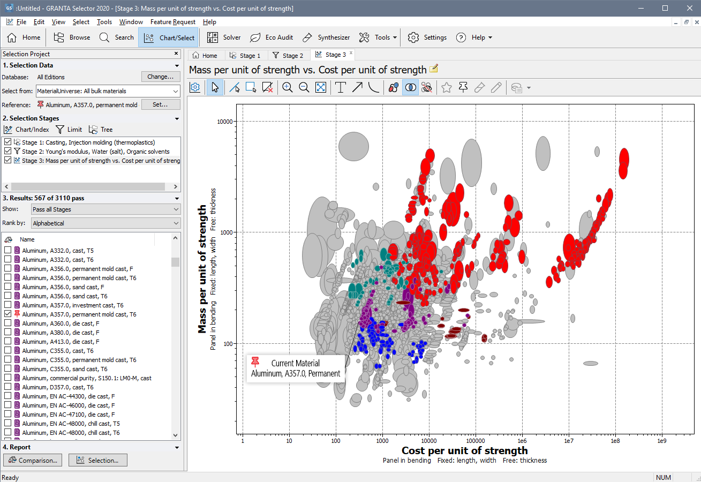Open the Help toolbar dropdown
This screenshot has height=482, width=701.
point(474,37)
